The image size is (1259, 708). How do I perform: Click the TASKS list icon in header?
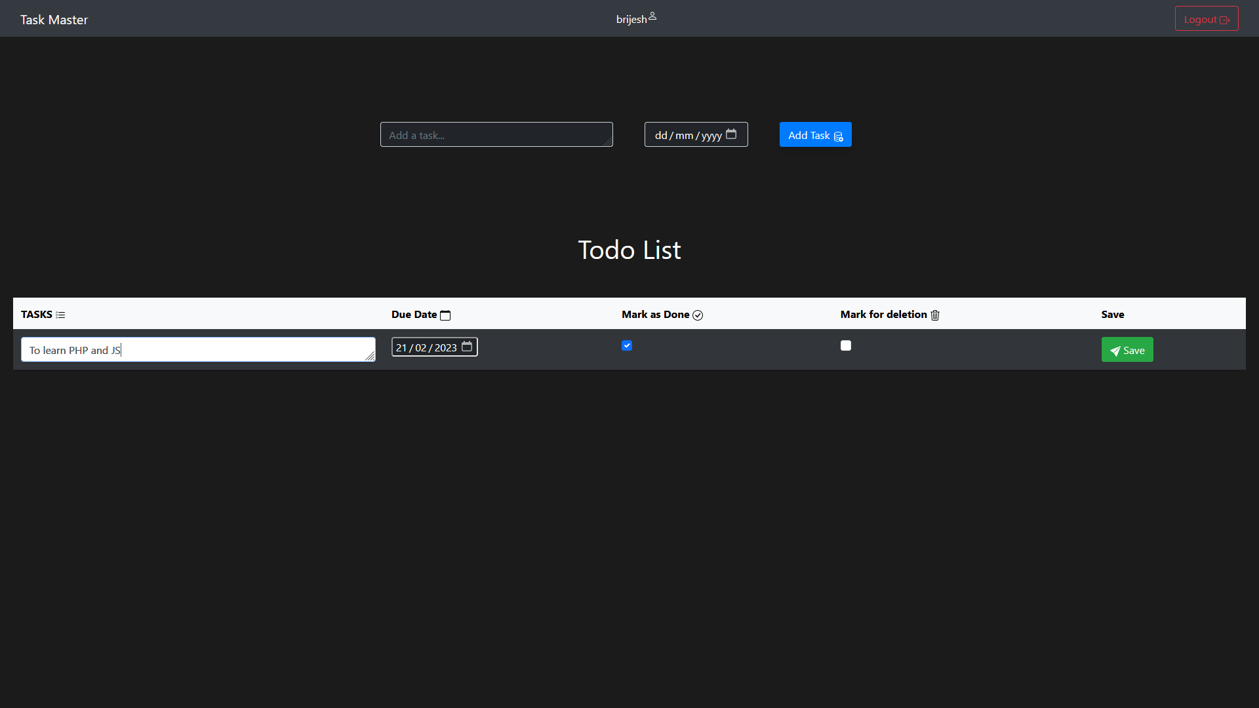(60, 315)
